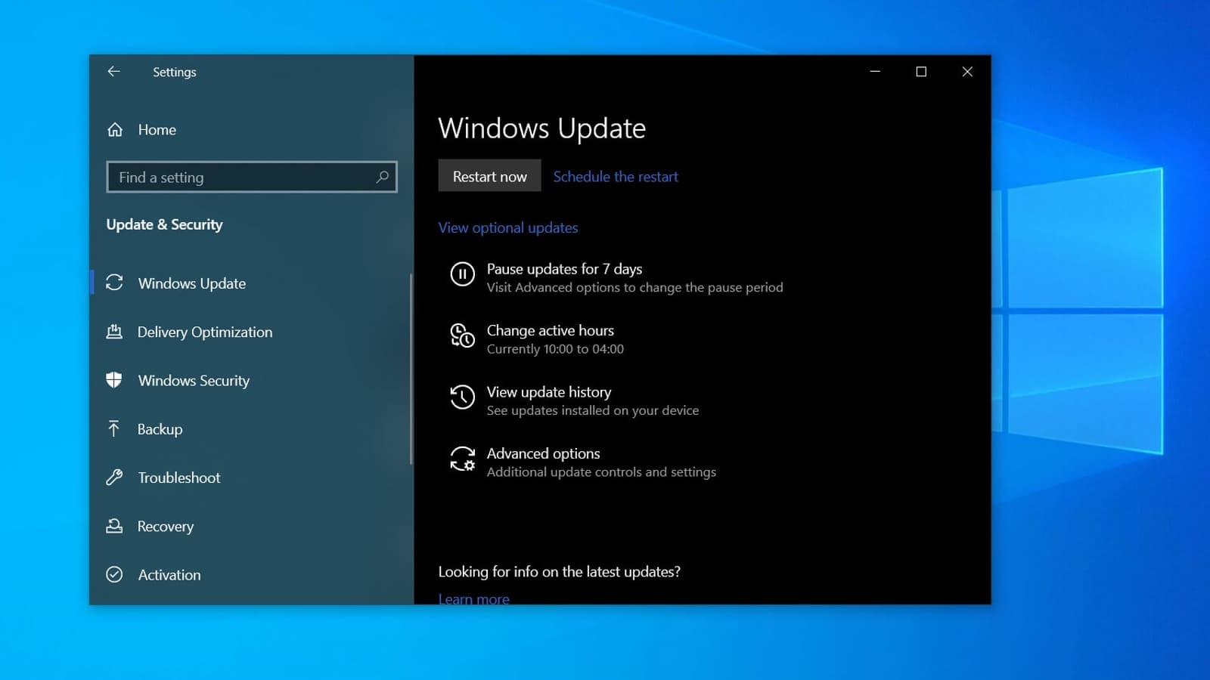Close the Settings window
This screenshot has height=680, width=1210.
(967, 72)
